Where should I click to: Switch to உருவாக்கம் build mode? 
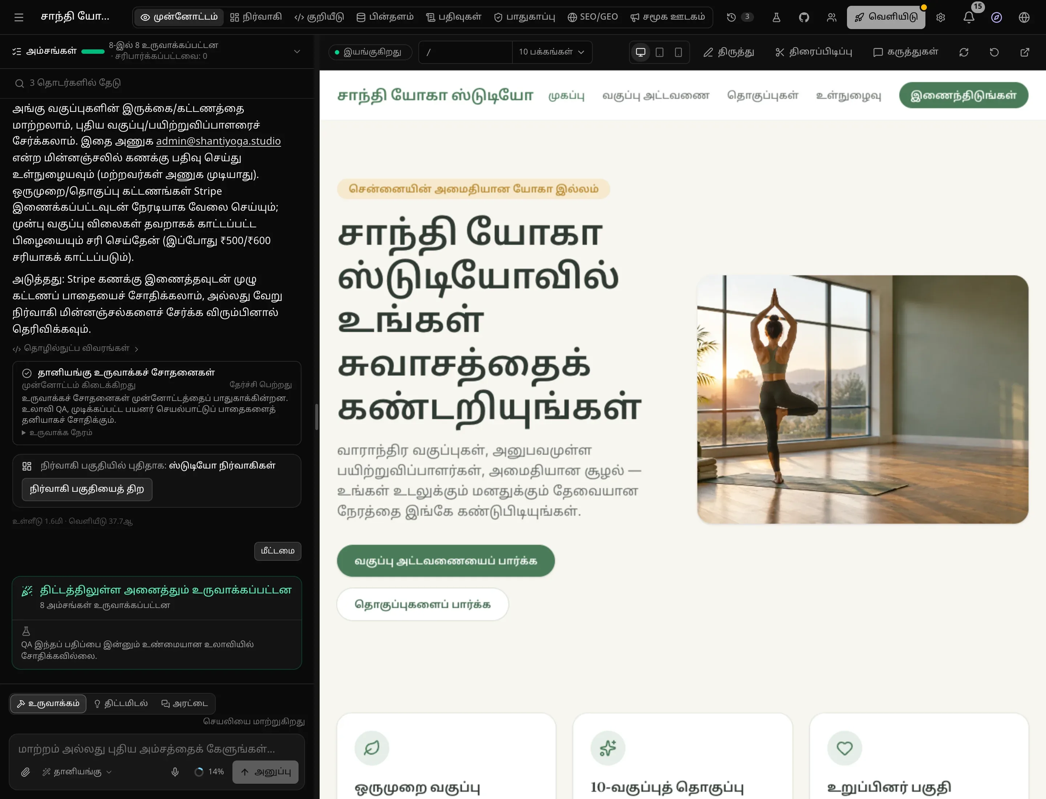(x=48, y=703)
